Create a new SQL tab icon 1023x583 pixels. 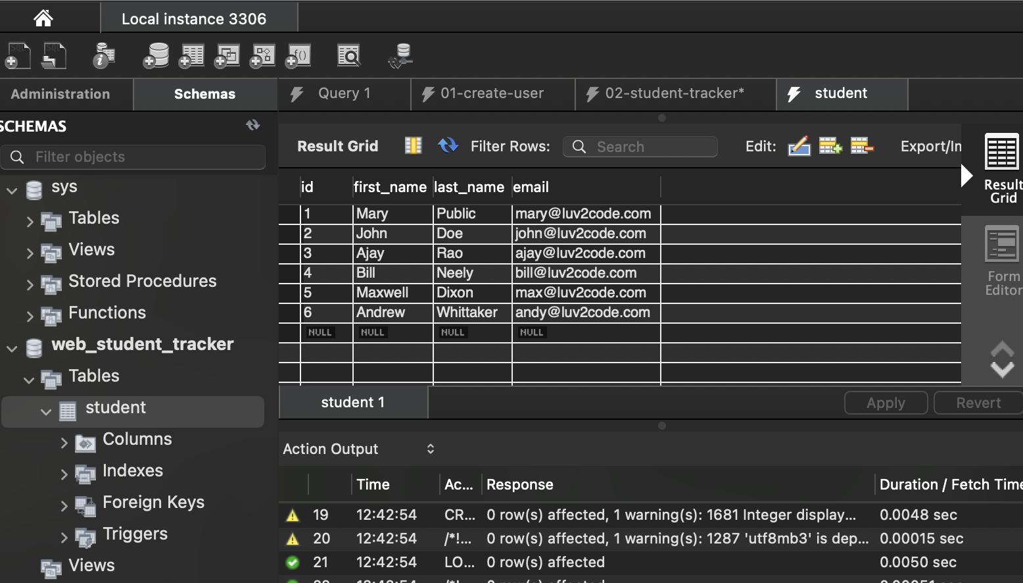18,56
